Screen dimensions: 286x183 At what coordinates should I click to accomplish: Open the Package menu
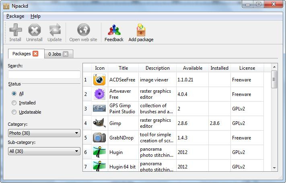[x=15, y=16]
